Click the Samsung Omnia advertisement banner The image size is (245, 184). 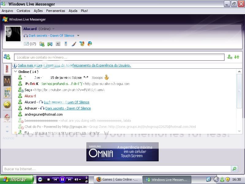(x=122, y=151)
